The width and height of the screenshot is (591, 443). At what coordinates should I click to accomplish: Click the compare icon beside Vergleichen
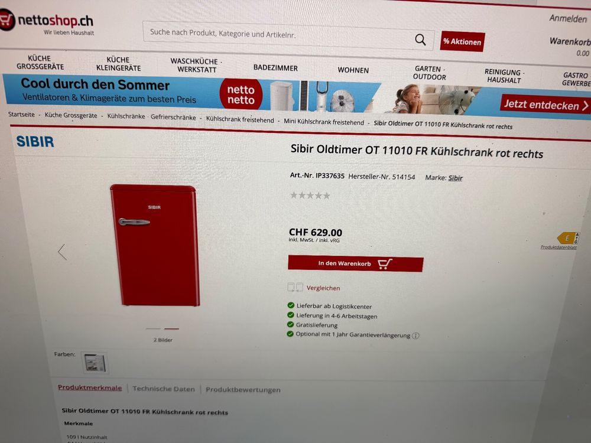[295, 288]
